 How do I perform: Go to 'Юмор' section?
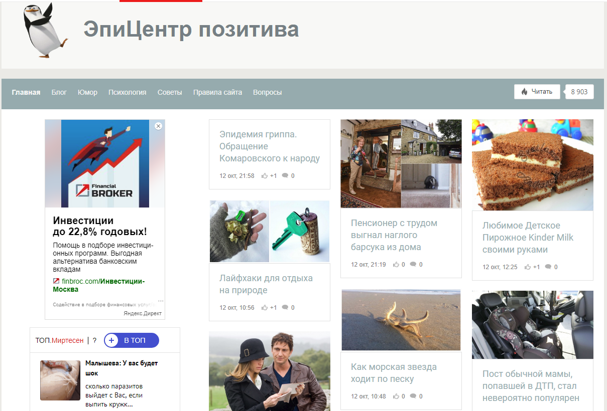pyautogui.click(x=87, y=92)
